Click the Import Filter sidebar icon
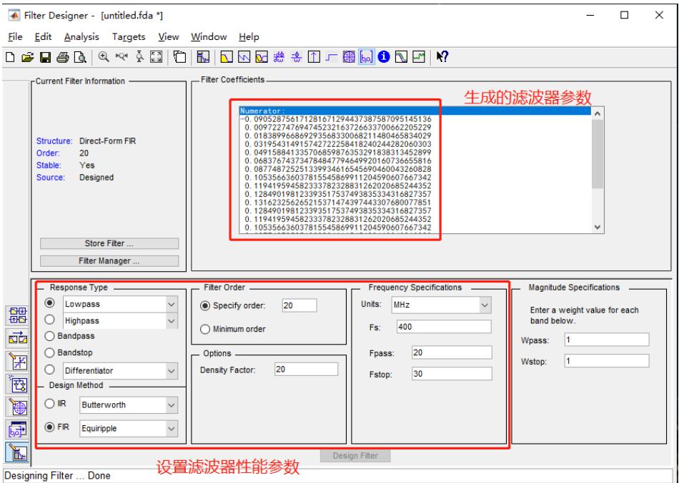679x483 pixels. 14,427
